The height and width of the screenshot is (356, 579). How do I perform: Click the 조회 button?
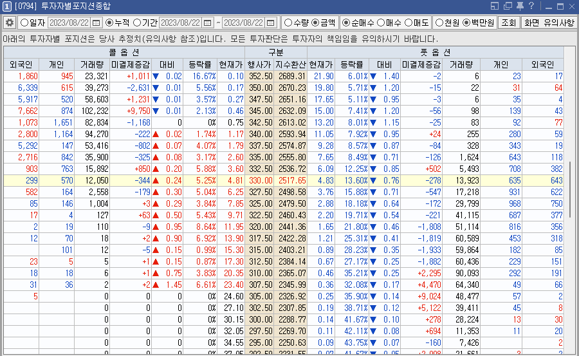click(508, 23)
